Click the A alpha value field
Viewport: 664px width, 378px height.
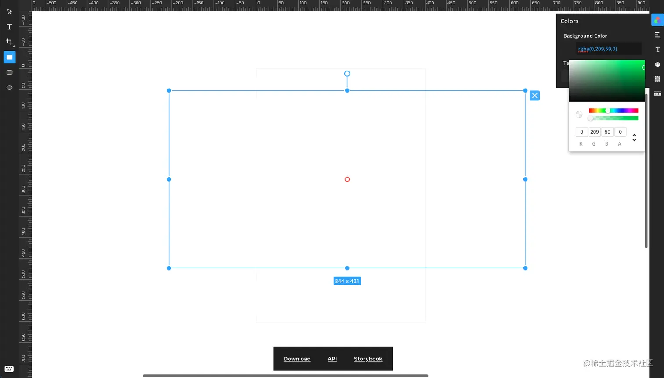pyautogui.click(x=620, y=132)
